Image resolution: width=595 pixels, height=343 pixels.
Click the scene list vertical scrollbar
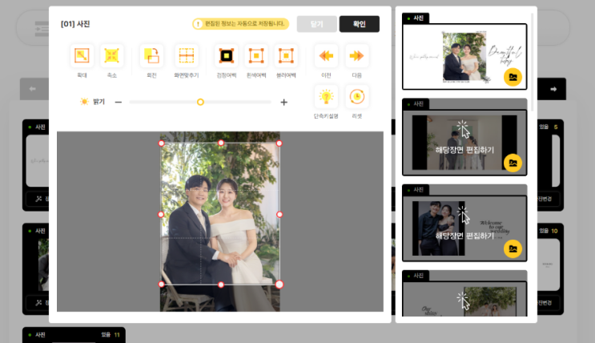click(x=533, y=63)
